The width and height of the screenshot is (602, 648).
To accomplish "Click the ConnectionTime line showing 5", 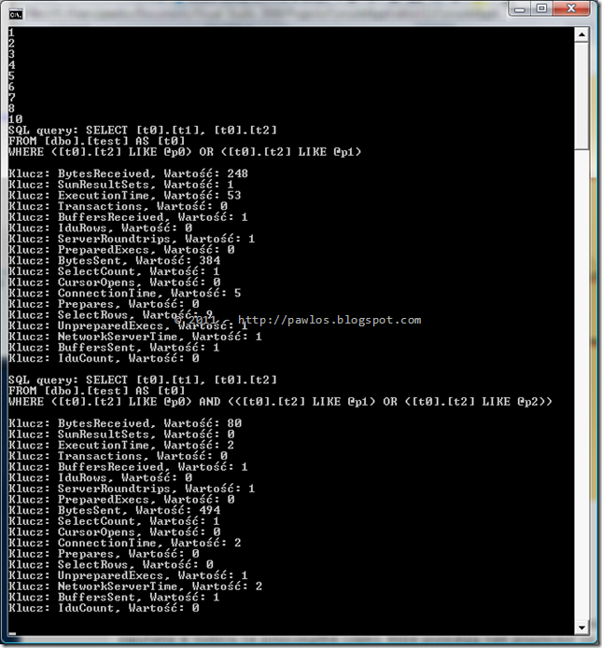I will pos(124,293).
